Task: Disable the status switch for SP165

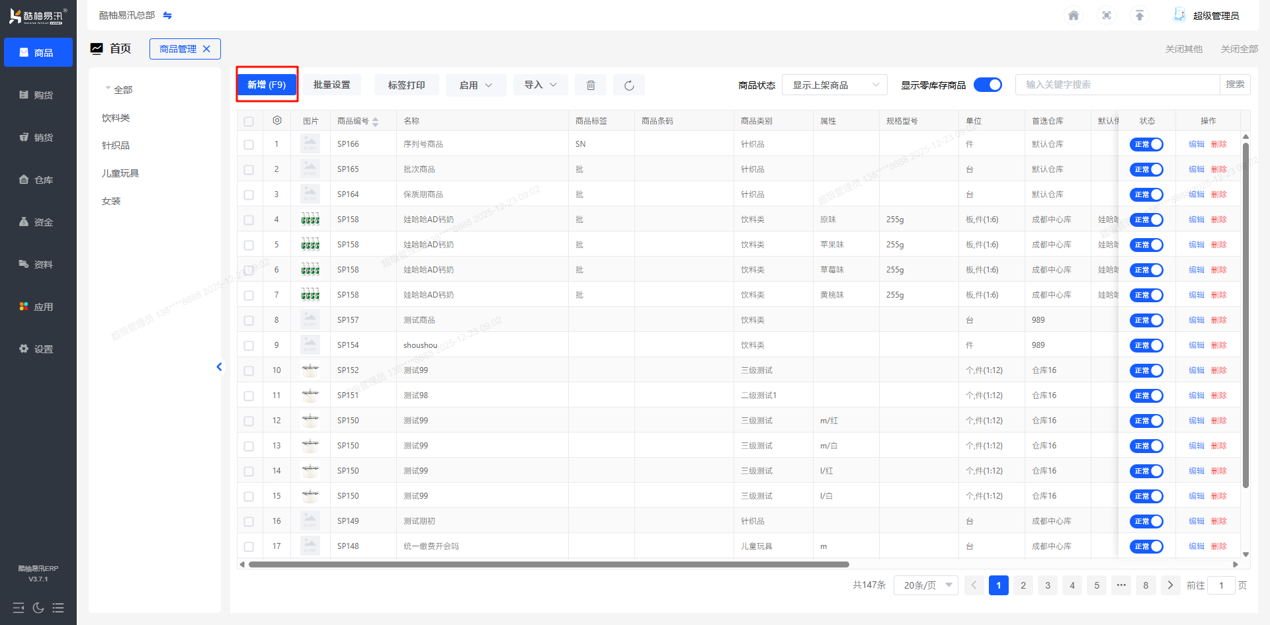Action: [1146, 169]
